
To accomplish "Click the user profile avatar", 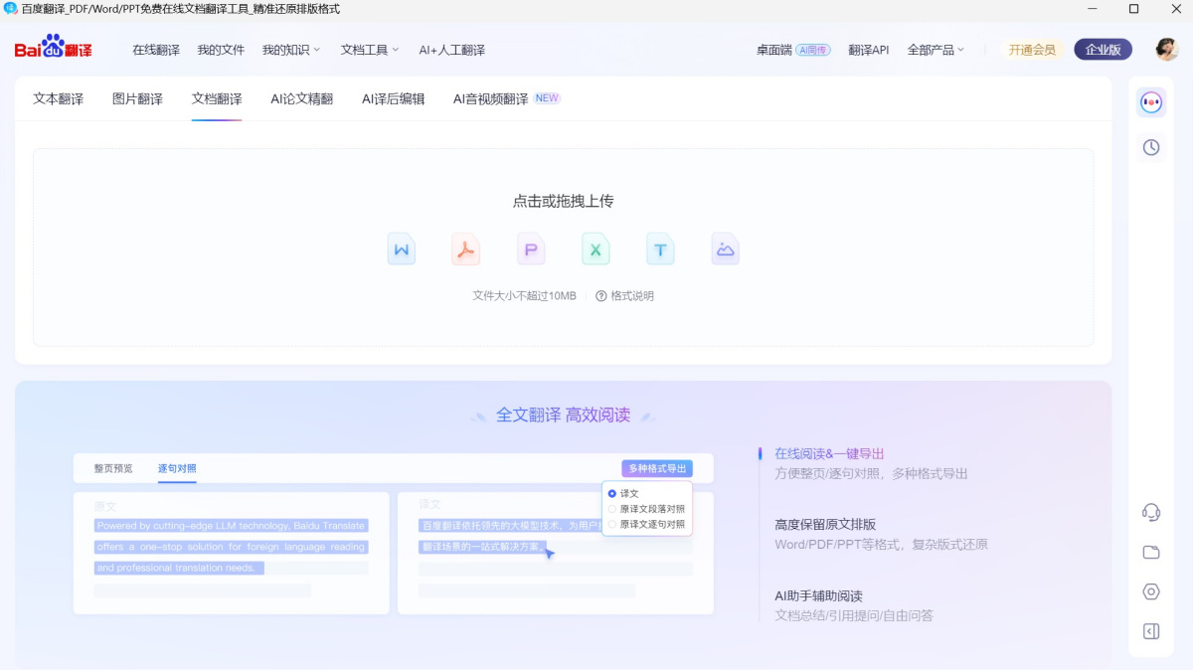I will click(x=1165, y=48).
